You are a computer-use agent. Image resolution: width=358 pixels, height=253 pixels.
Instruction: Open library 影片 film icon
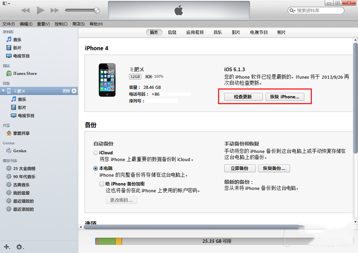[x=9, y=48]
